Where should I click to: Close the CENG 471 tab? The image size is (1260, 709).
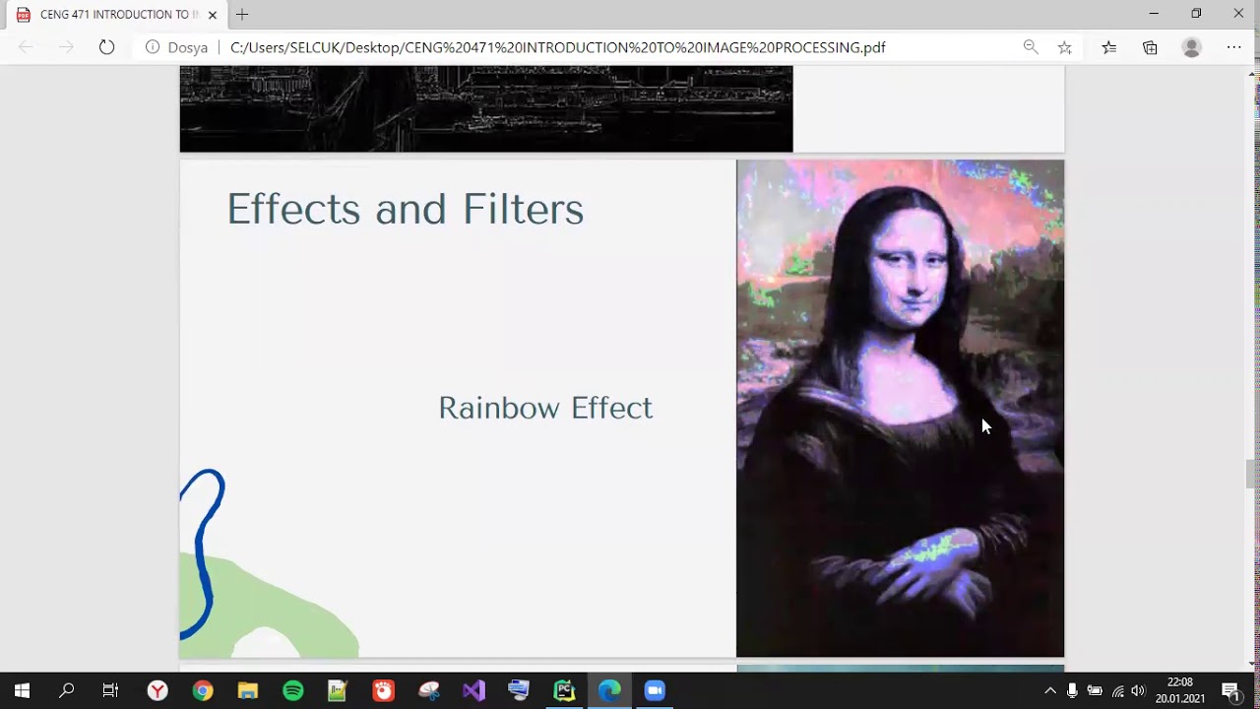point(213,15)
